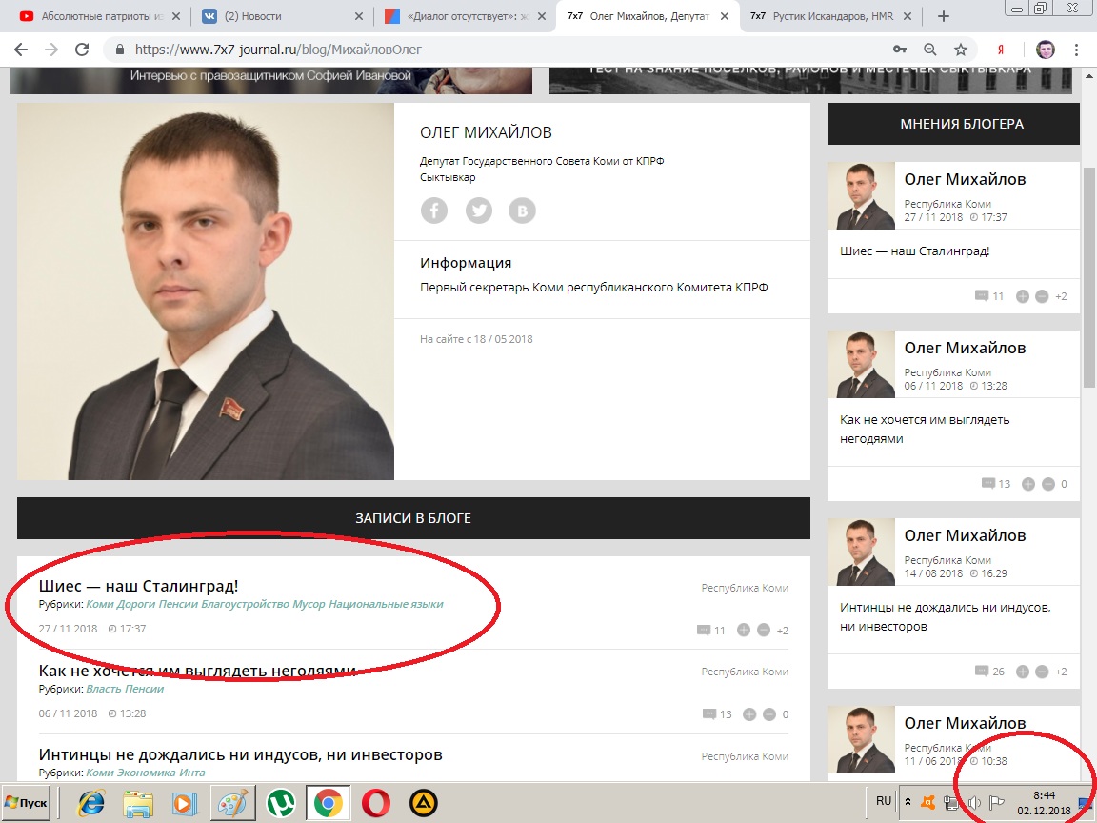This screenshot has width=1097, height=823.
Task: Downvote the 'Шиес — наш Сталинград!' blog entry
Action: pos(763,630)
